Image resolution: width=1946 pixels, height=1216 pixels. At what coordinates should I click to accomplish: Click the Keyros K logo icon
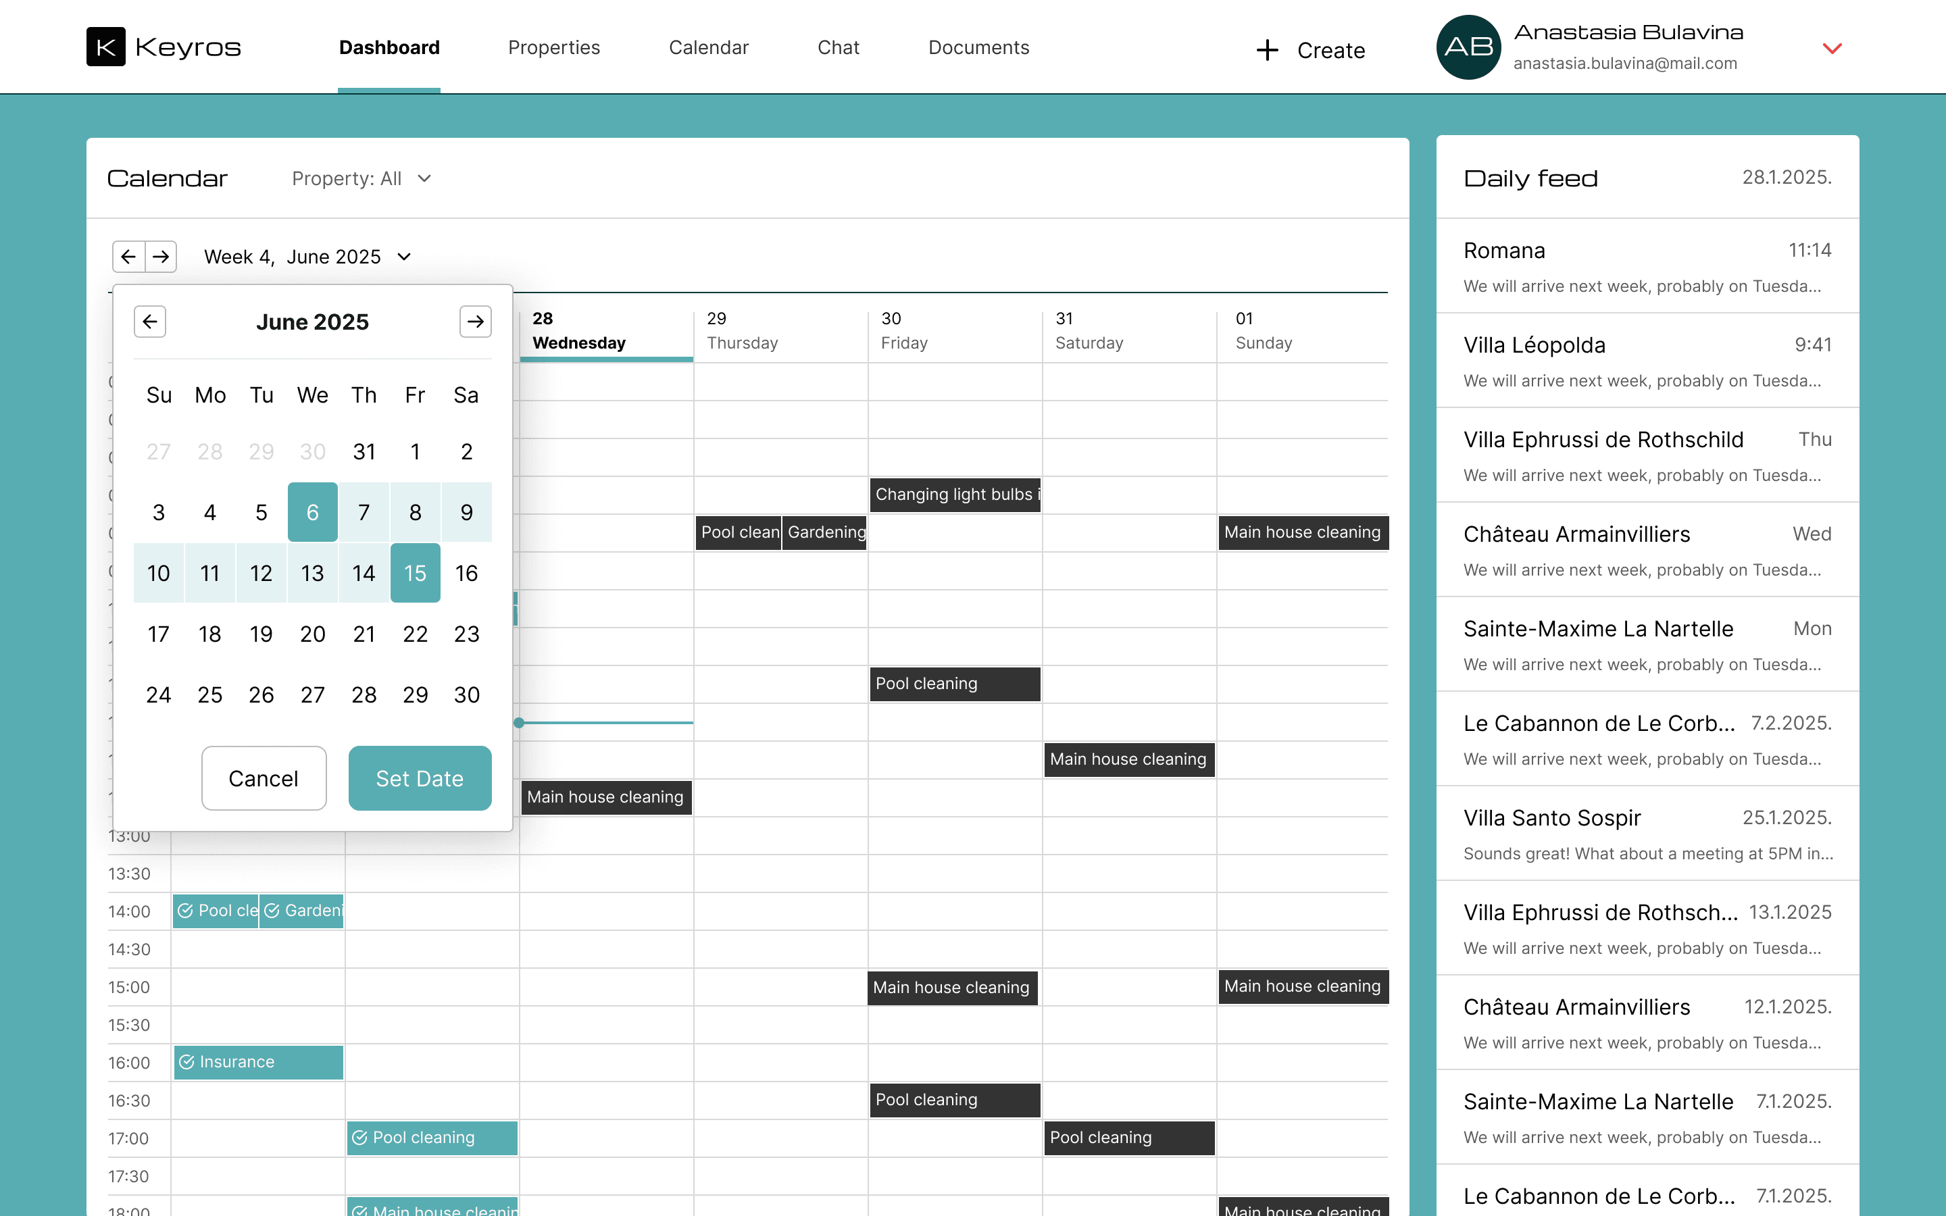point(105,47)
